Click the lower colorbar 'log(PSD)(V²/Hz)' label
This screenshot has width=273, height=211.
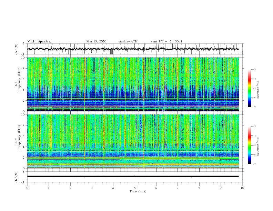[258, 147]
